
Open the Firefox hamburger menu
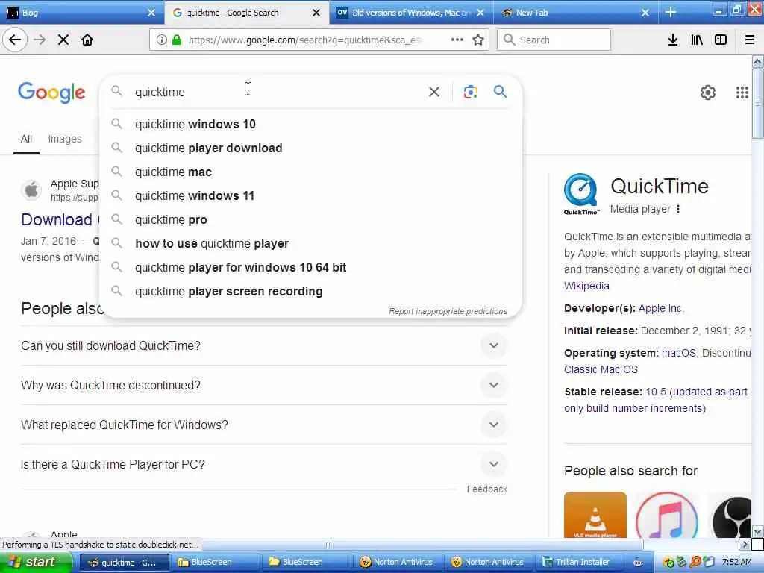click(x=750, y=40)
